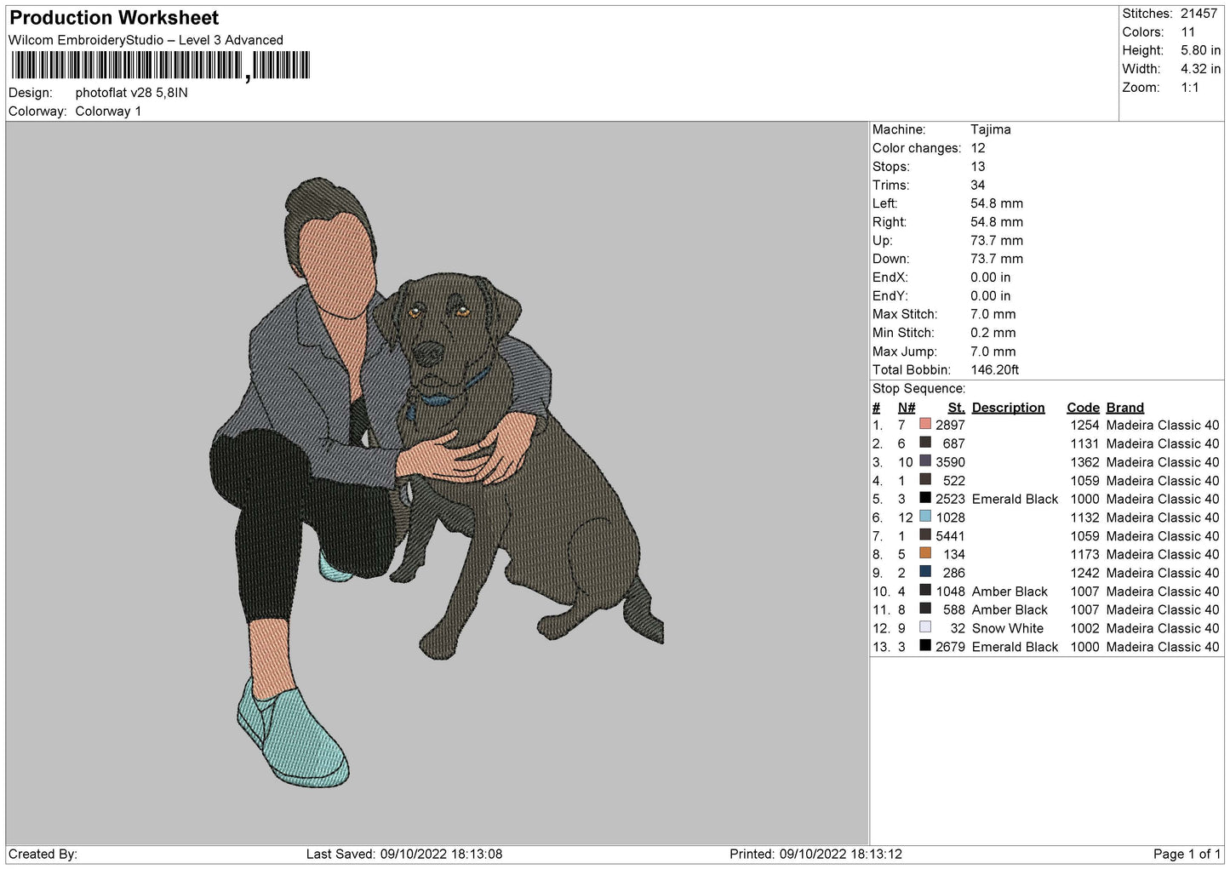
Task: Click the design name 'photoflat v28 5,8IN'
Action: tap(131, 93)
